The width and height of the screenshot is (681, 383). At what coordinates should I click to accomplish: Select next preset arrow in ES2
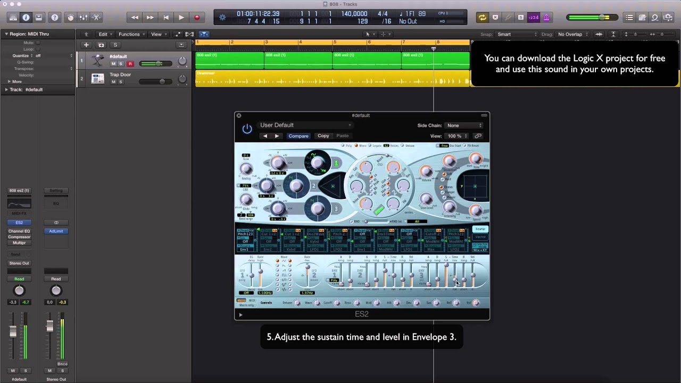tap(277, 136)
